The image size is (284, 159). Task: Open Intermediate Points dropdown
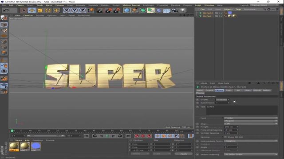(x=251, y=141)
